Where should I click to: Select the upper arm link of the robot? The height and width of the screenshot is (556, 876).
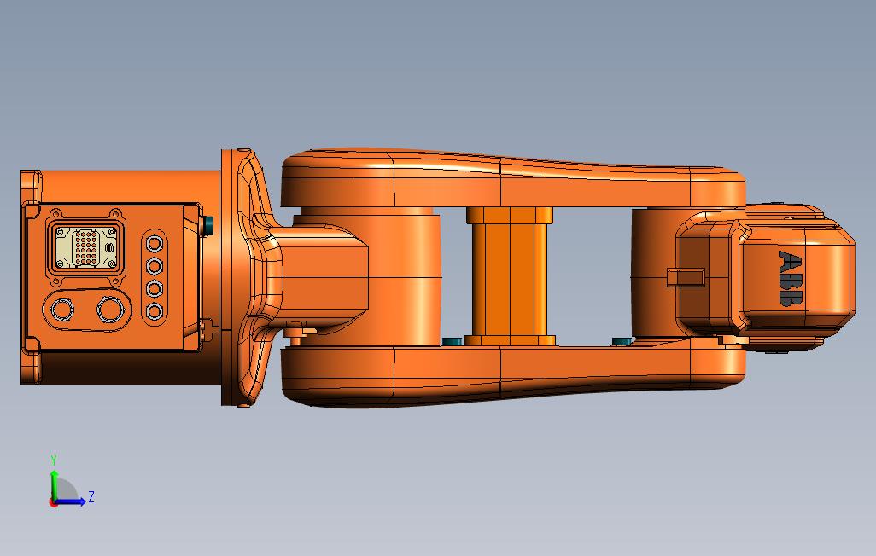[513, 178]
